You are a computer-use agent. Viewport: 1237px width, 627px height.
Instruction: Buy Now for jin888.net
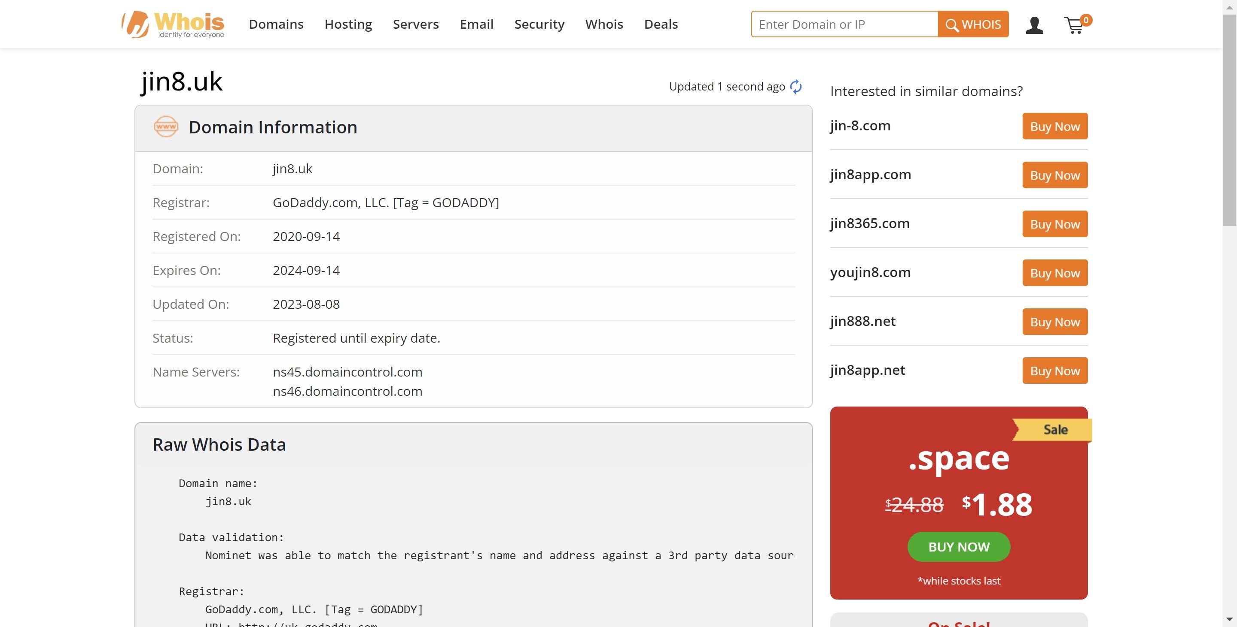coord(1055,322)
